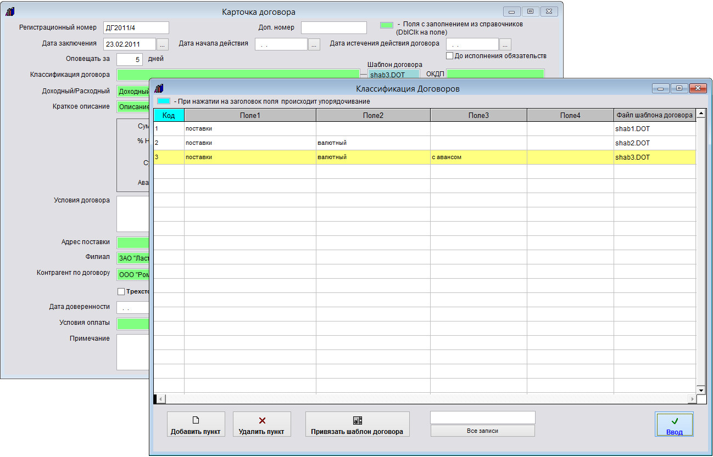Click the ОКДП green field

coord(495,75)
